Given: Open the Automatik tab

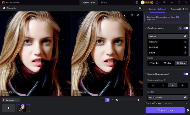Looking at the screenshot, I should [x=176, y=9].
